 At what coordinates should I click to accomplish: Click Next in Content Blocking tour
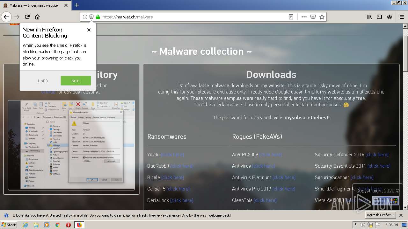pyautogui.click(x=76, y=80)
